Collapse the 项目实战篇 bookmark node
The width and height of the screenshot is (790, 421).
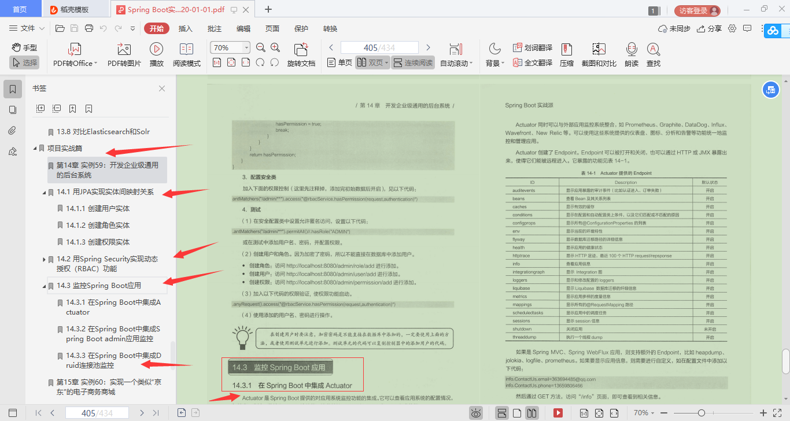(35, 149)
